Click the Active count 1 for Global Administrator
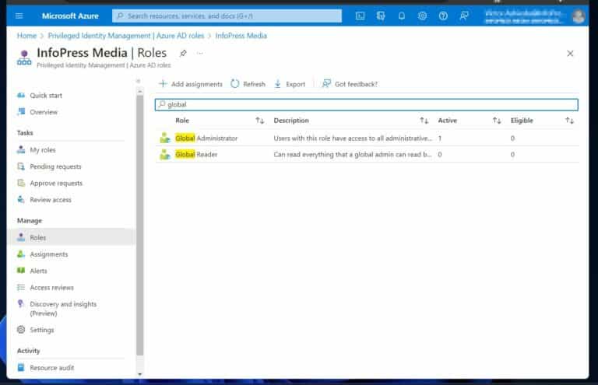 click(x=440, y=138)
